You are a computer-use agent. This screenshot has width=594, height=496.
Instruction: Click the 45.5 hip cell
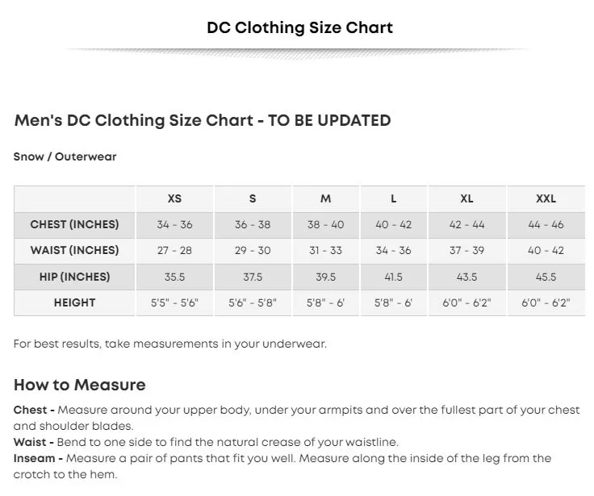pos(546,277)
